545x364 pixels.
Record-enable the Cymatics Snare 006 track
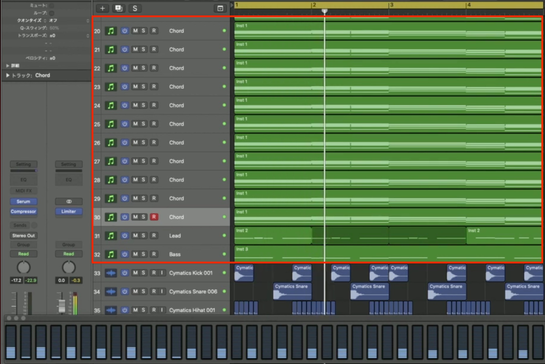coord(154,291)
